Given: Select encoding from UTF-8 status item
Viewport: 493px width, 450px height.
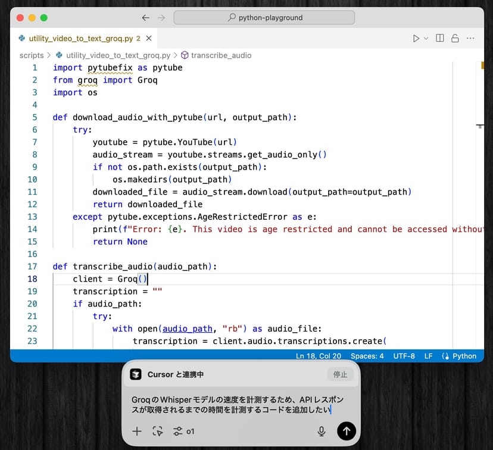Looking at the screenshot, I should pos(404,356).
